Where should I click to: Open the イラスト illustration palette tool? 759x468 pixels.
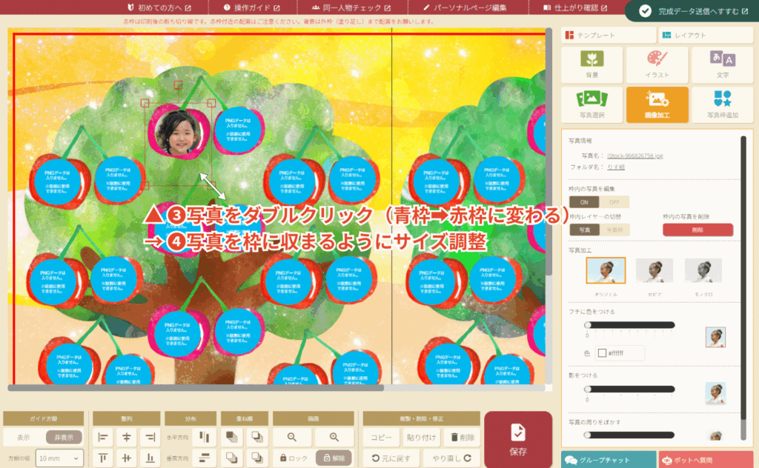657,64
